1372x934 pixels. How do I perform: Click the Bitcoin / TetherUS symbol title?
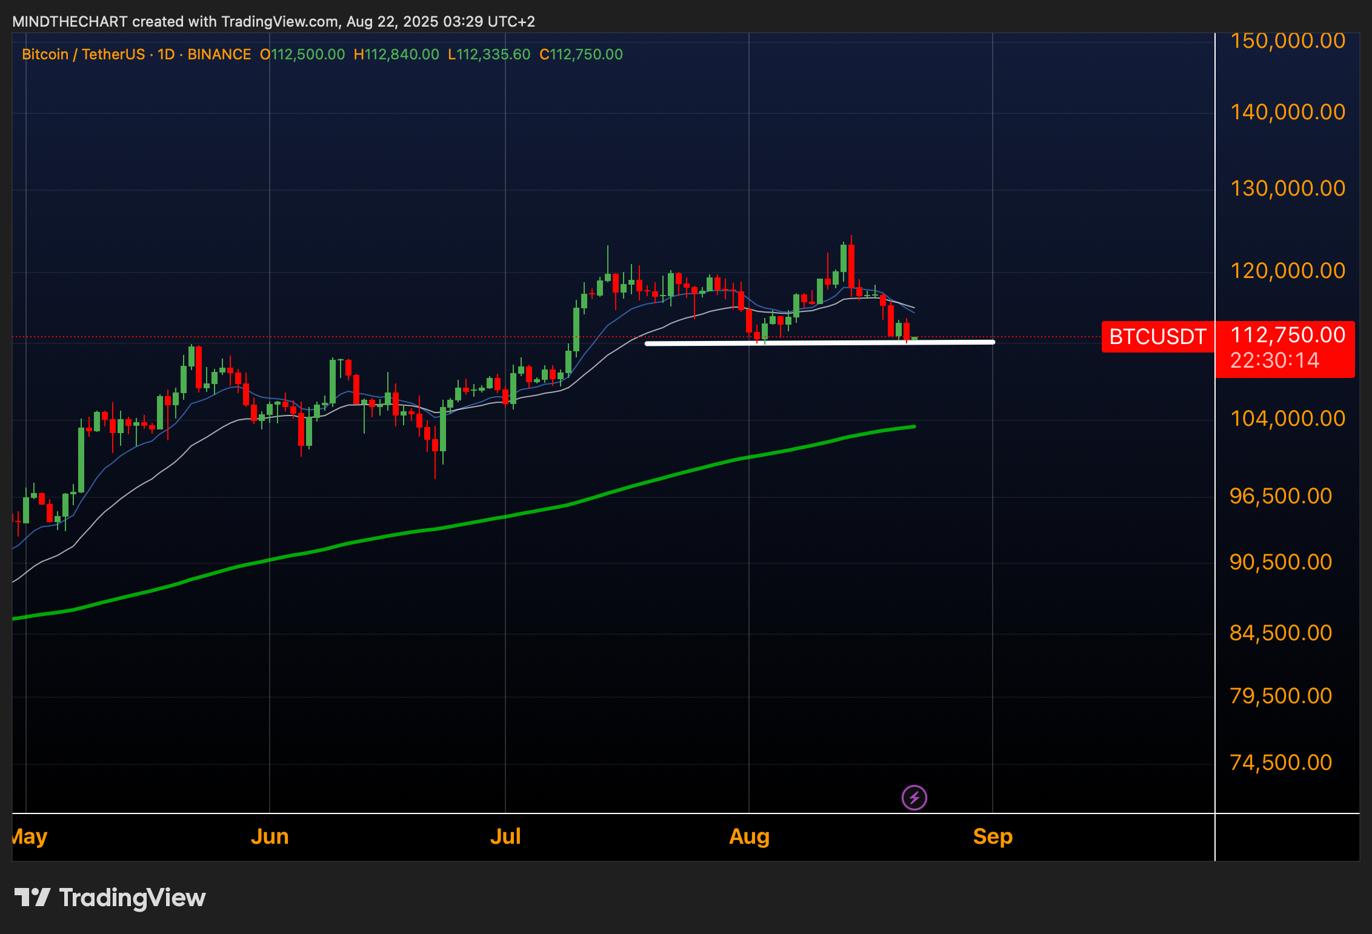click(83, 55)
